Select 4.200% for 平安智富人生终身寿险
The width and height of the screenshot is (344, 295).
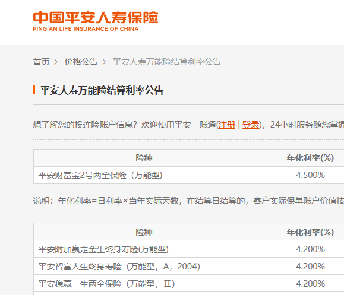point(310,267)
